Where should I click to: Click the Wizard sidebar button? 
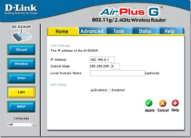[x=22, y=50]
